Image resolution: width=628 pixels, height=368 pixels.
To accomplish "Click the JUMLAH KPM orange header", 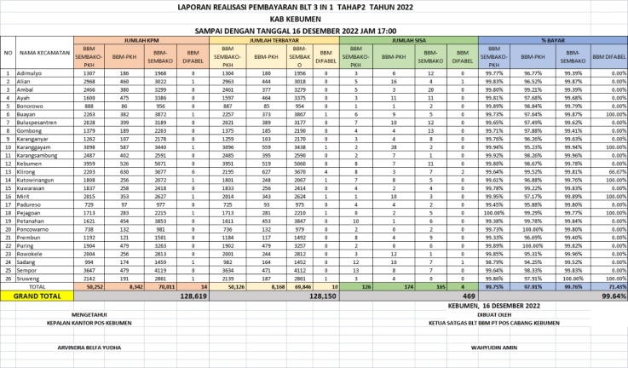I will (x=141, y=40).
